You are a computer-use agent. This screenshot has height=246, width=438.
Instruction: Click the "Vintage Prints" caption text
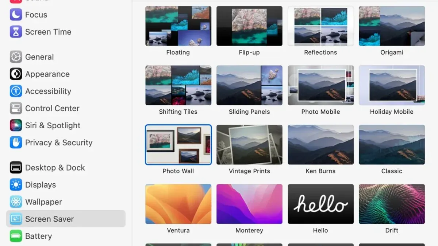249,171
